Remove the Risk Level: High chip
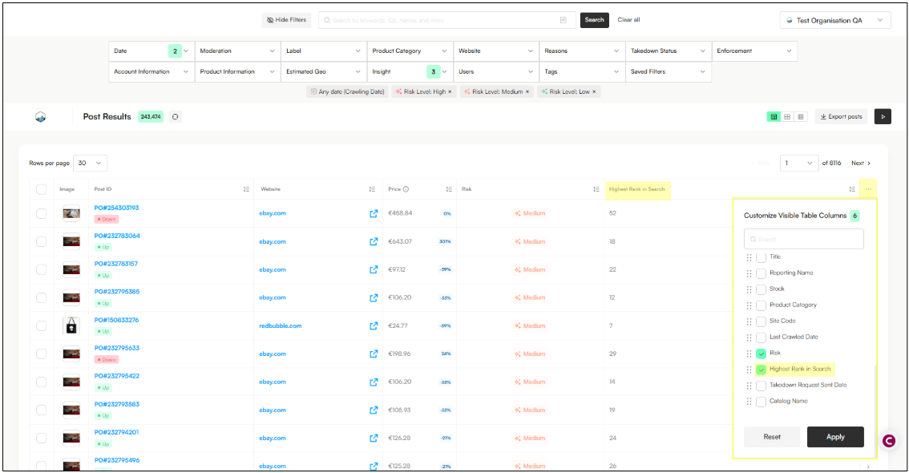The width and height of the screenshot is (909, 473). (x=450, y=91)
